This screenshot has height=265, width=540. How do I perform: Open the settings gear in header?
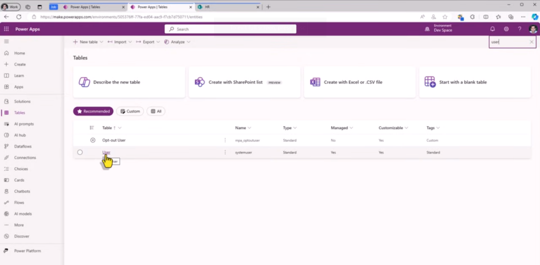[x=506, y=30]
